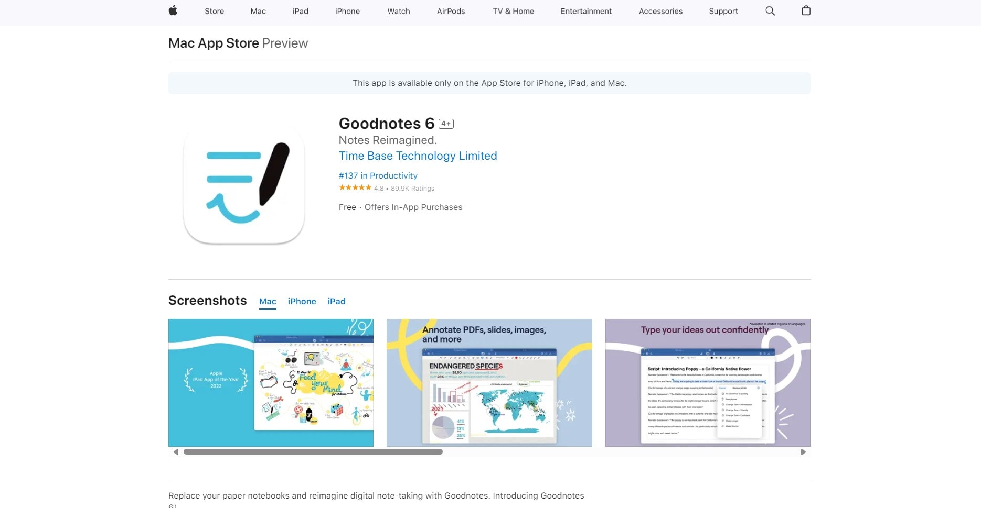Select the Mac screenshots tab
The image size is (981, 508).
coord(268,302)
